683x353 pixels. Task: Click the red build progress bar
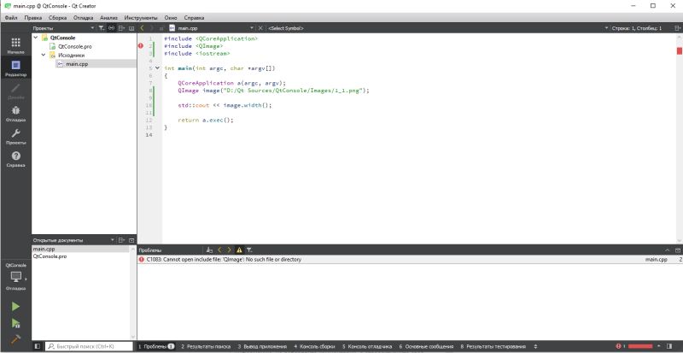(x=639, y=346)
